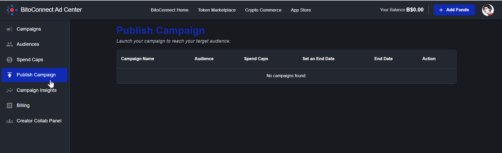The width and height of the screenshot is (502, 153).
Task: Click the Spend Caps dollar icon
Action: [10, 60]
